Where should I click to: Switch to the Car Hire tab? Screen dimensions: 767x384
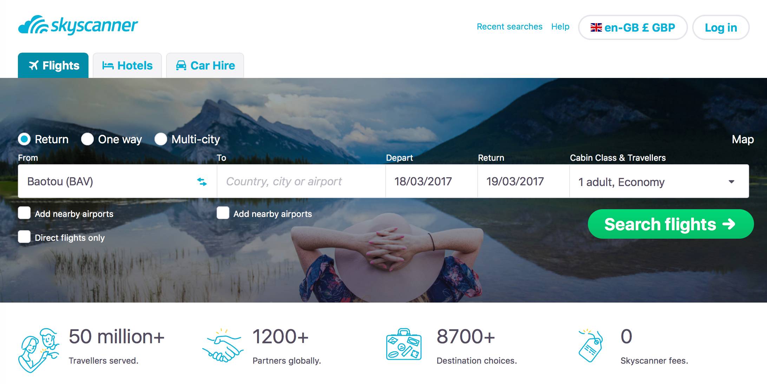pos(205,65)
